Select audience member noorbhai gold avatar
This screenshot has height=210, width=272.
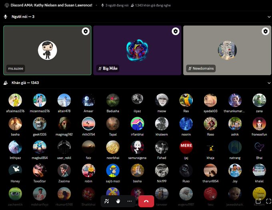113,147
